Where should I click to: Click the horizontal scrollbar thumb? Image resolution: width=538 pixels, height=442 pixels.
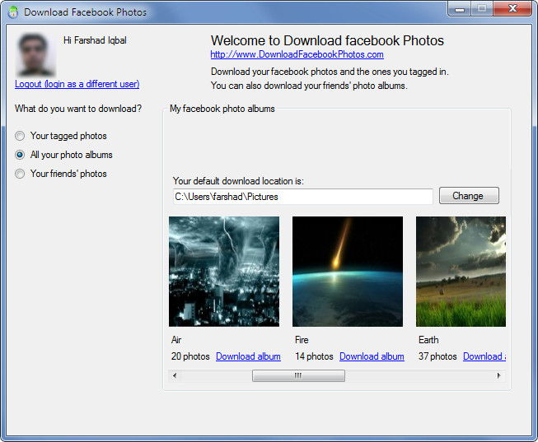(298, 375)
